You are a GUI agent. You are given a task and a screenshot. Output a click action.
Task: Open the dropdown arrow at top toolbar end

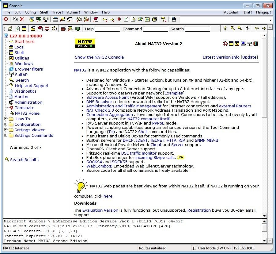pyautogui.click(x=271, y=20)
